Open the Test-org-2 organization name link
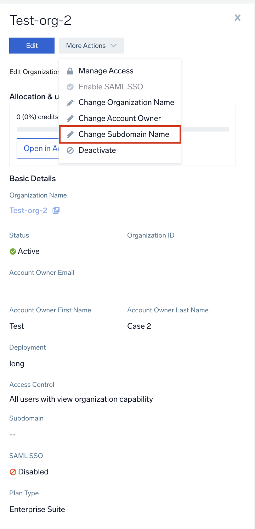The image size is (255, 529). [x=28, y=210]
